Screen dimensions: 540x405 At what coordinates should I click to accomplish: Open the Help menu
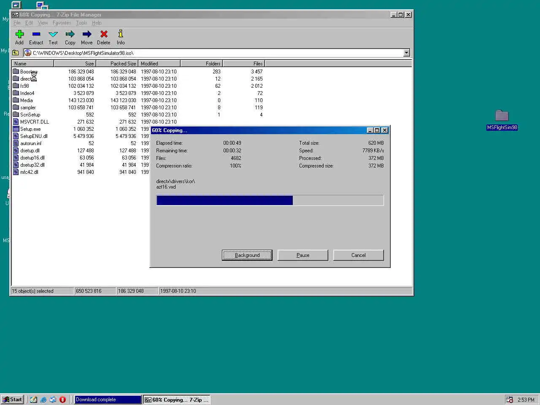[97, 23]
